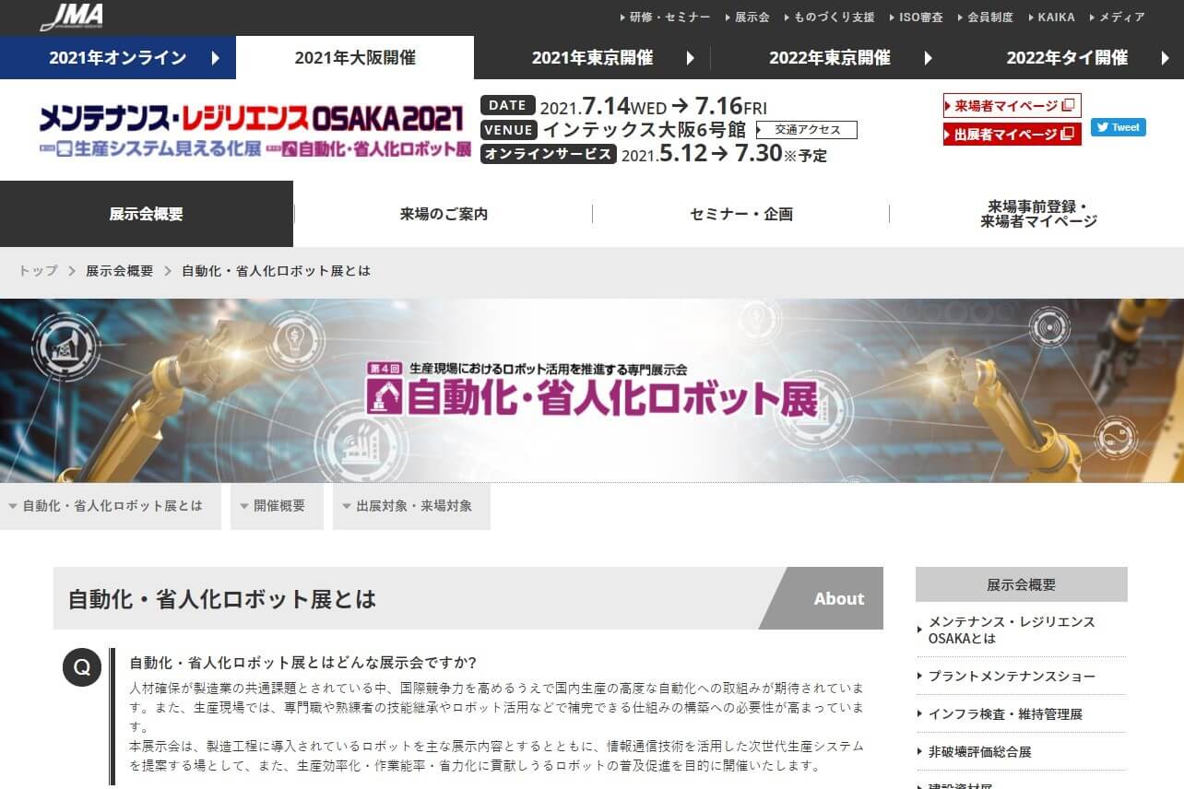The height and width of the screenshot is (789, 1184).
Task: Open メンテナンス・レジリエンスOSAKAとは sidebar link
Action: [x=1022, y=630]
